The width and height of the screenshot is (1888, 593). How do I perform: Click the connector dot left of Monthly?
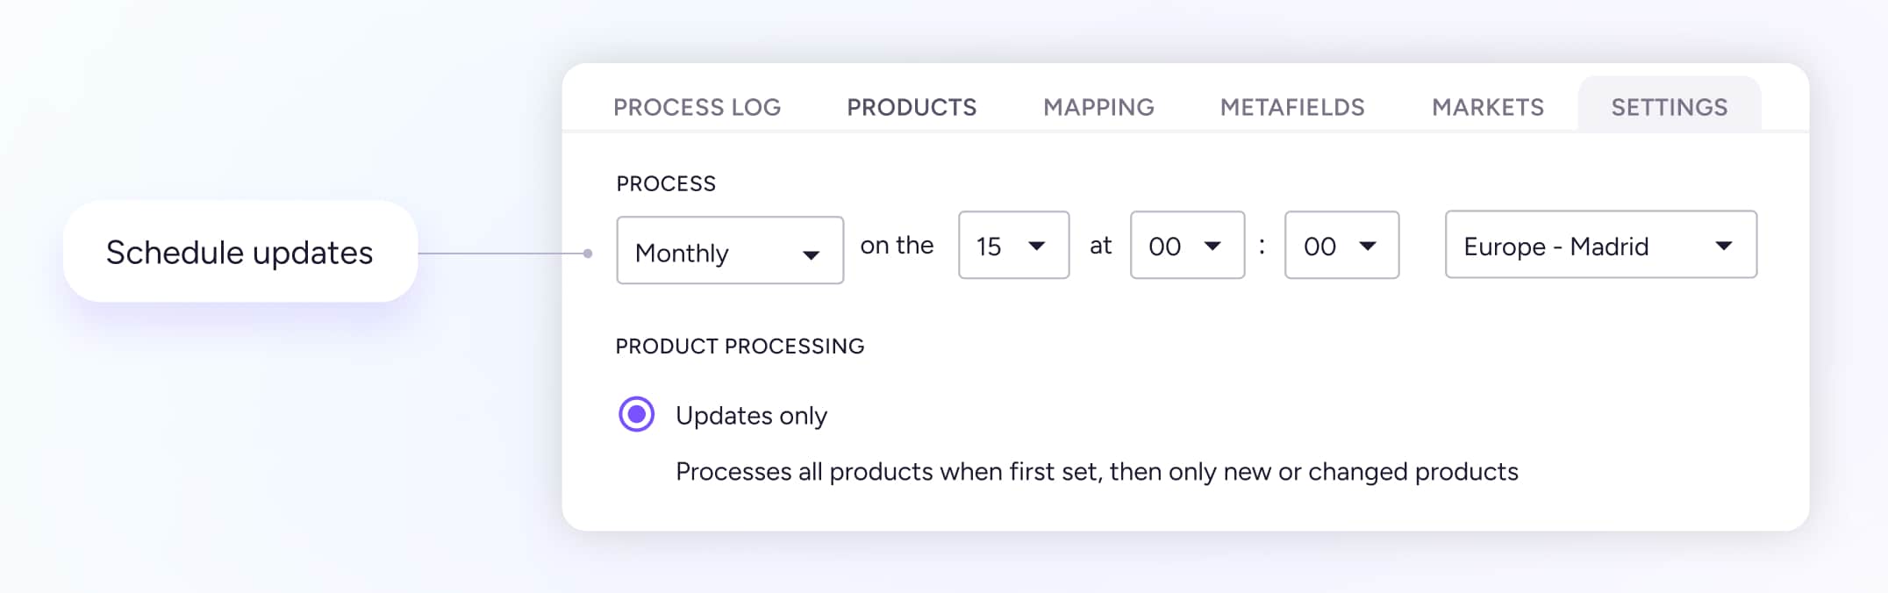pyautogui.click(x=588, y=254)
